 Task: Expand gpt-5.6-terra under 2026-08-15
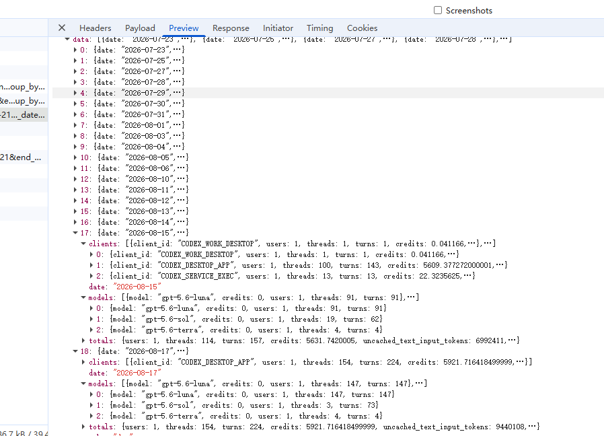91,330
